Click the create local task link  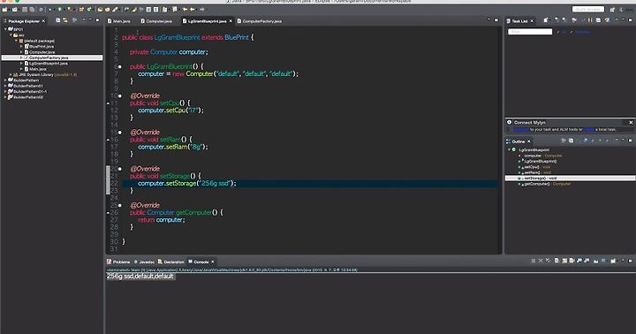pyautogui.click(x=589, y=130)
